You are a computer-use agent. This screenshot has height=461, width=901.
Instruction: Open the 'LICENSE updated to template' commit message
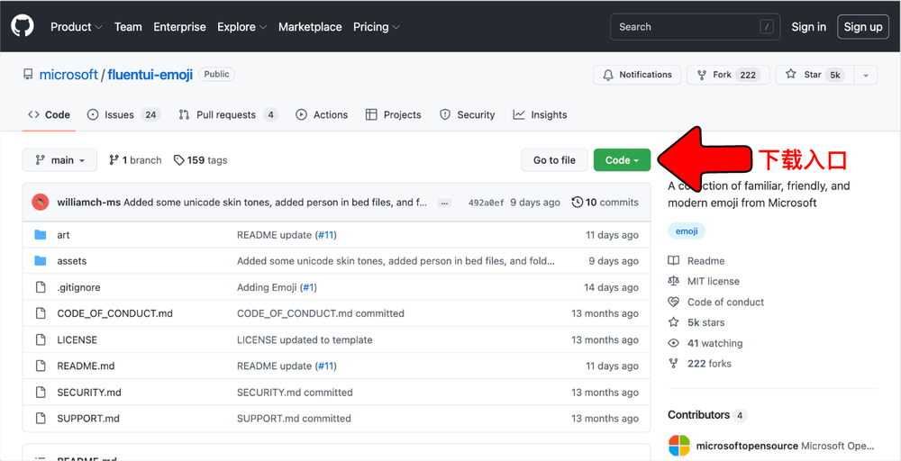point(305,339)
